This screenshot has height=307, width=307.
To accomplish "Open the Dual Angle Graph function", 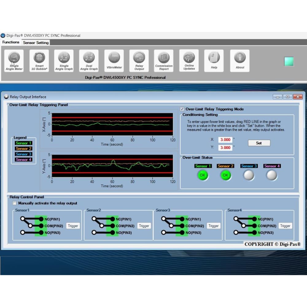I will (x=89, y=61).
